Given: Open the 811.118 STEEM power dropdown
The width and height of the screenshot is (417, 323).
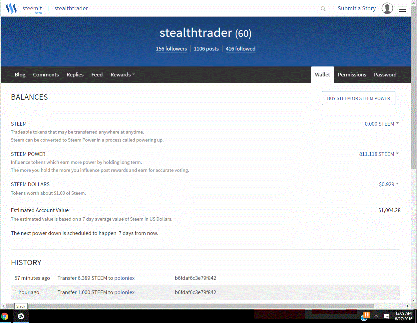Looking at the screenshot, I should (379, 154).
